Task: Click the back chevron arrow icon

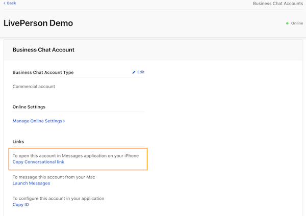Action: point(4,3)
